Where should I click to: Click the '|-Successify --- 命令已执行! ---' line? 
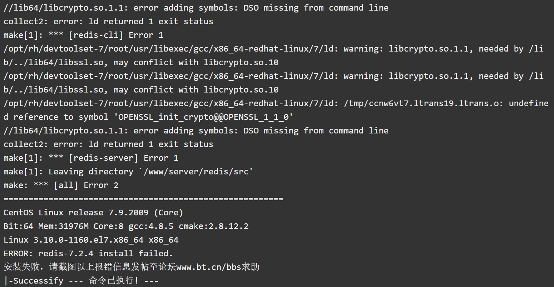[81, 281]
